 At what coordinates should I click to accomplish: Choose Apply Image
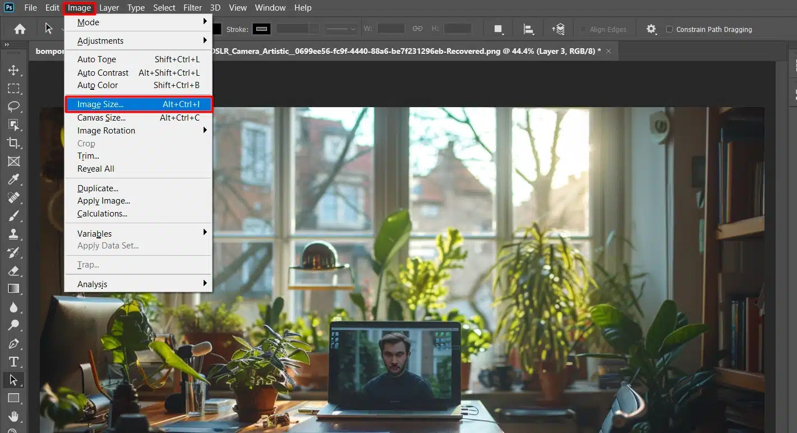(138, 201)
